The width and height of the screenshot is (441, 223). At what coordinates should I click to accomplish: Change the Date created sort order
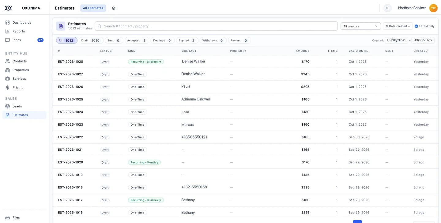398,26
